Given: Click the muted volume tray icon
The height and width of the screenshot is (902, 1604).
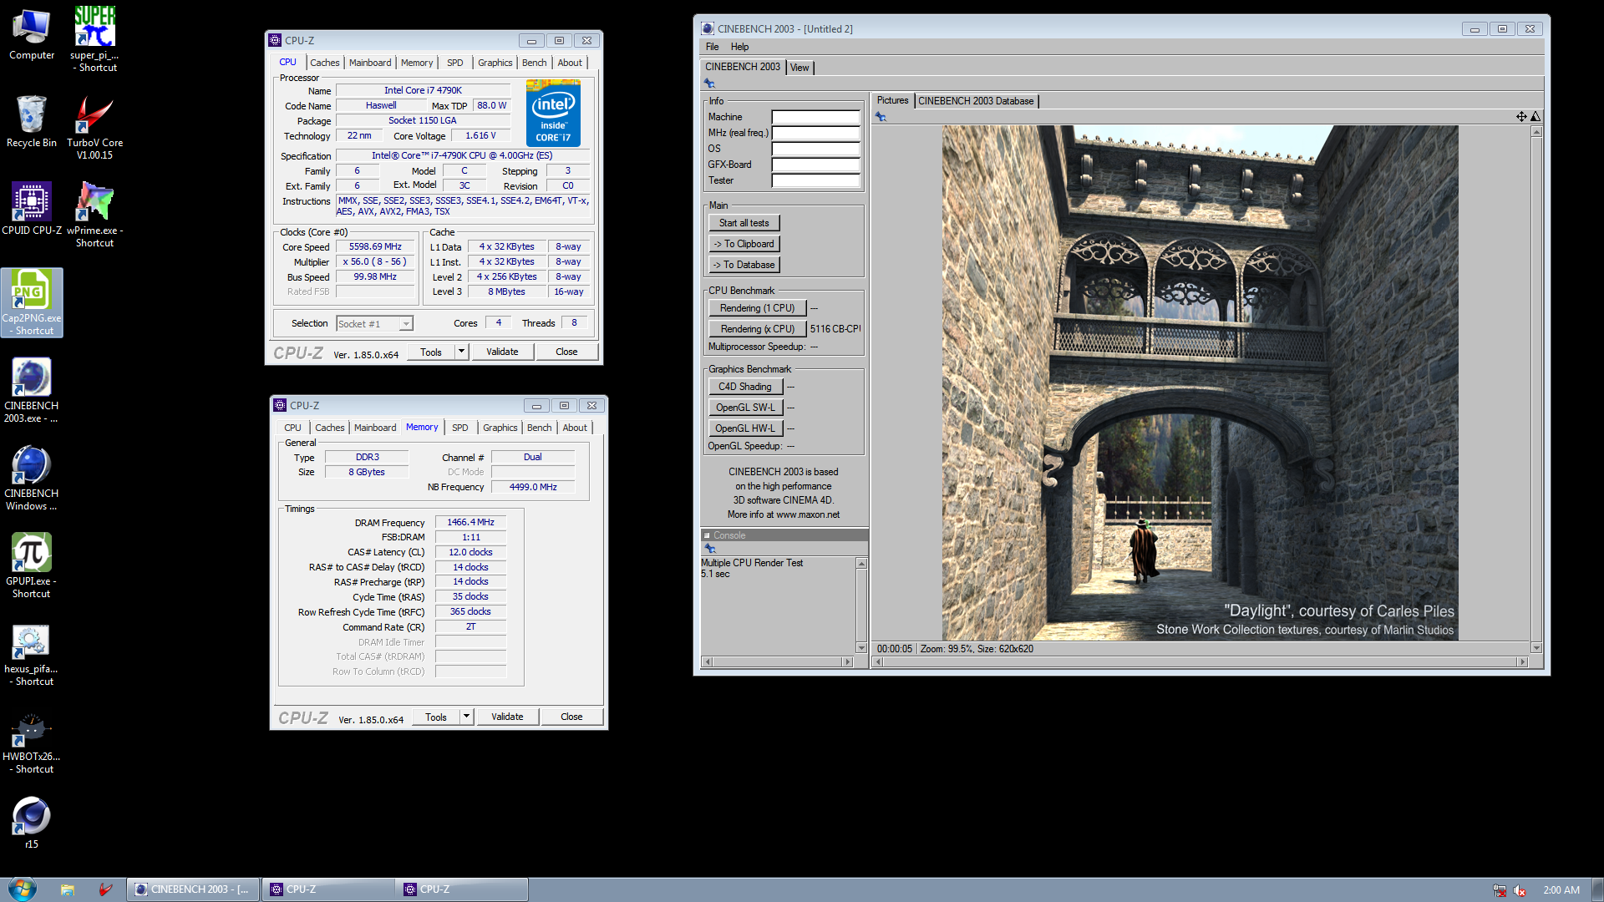Looking at the screenshot, I should 1520,890.
